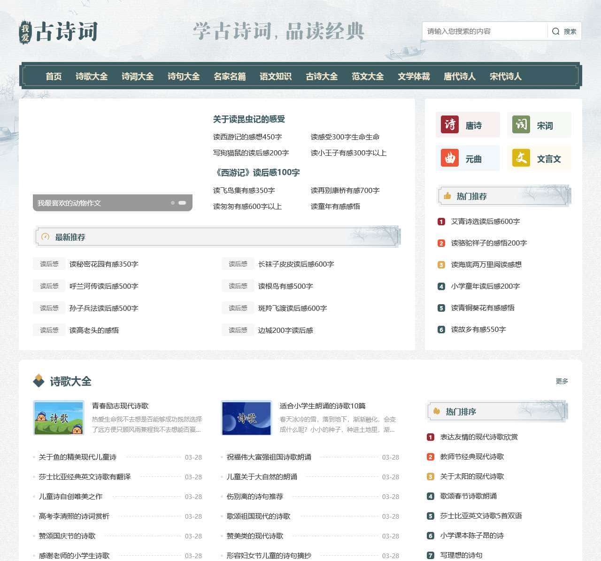
Task: Open the 青春励志现代诗歌 thumbnail image
Action: point(59,418)
